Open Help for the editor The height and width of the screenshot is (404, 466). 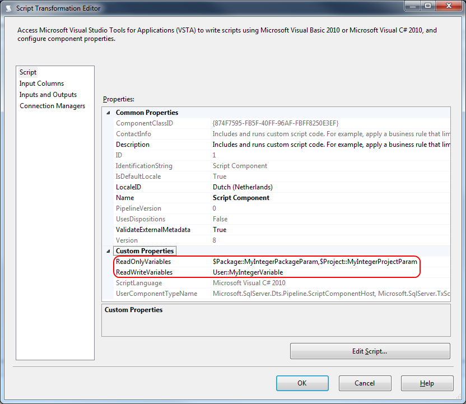coord(427,383)
